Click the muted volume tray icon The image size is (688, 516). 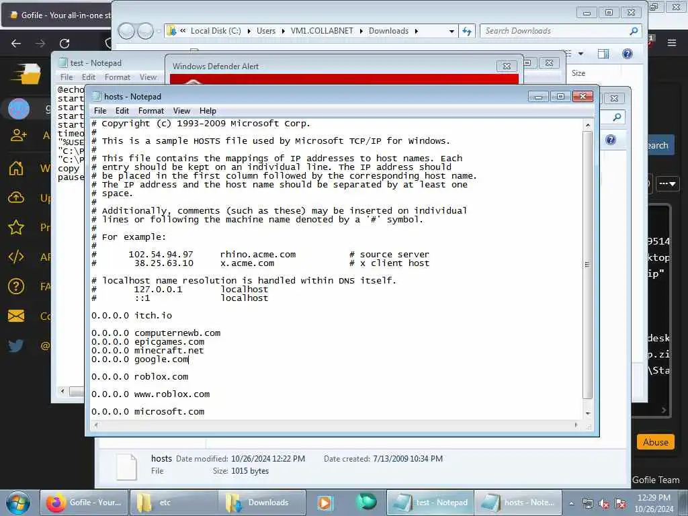click(604, 503)
